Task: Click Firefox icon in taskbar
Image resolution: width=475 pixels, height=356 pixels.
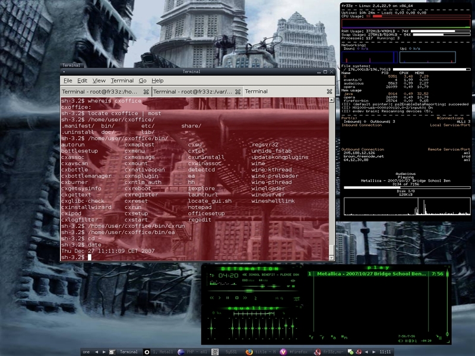Action: (249, 352)
